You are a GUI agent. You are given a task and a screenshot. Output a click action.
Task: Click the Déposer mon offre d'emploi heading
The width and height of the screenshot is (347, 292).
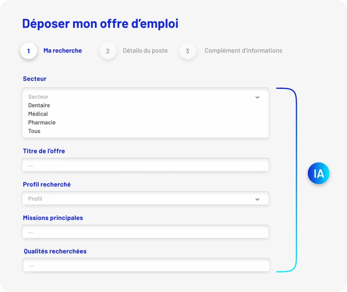tap(100, 24)
